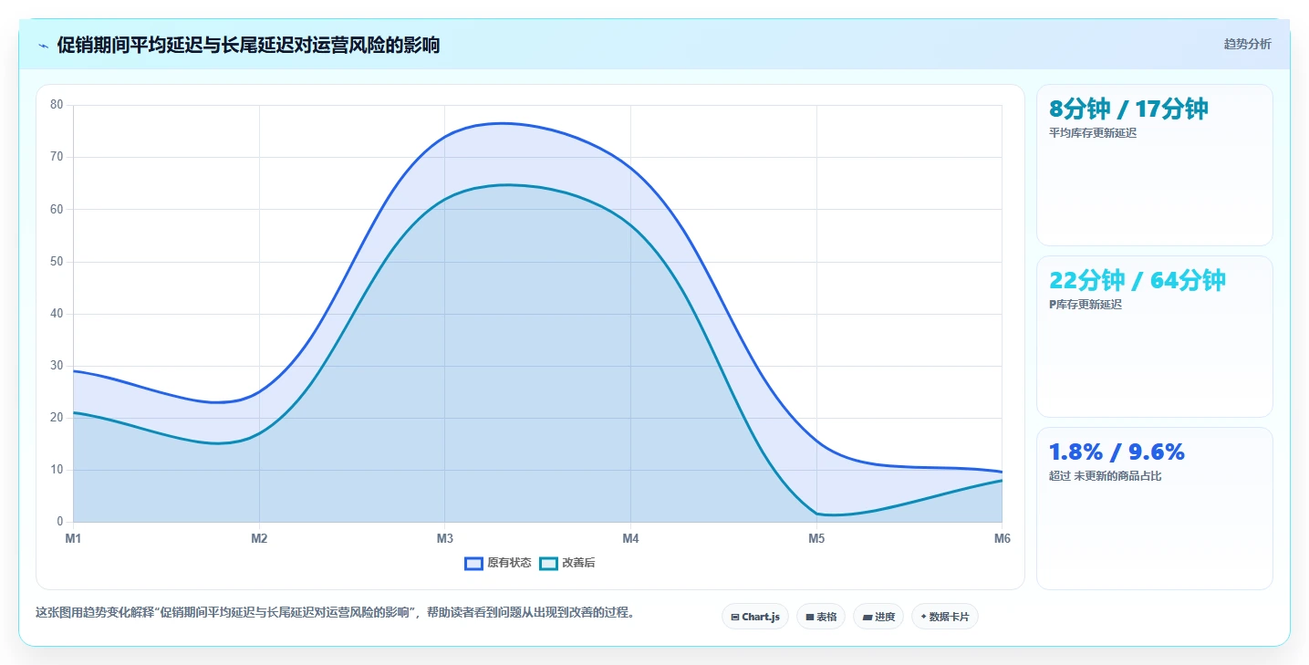The image size is (1309, 665).
Task: Toggle the 原有状态 legend swatch
Action: [x=473, y=564]
